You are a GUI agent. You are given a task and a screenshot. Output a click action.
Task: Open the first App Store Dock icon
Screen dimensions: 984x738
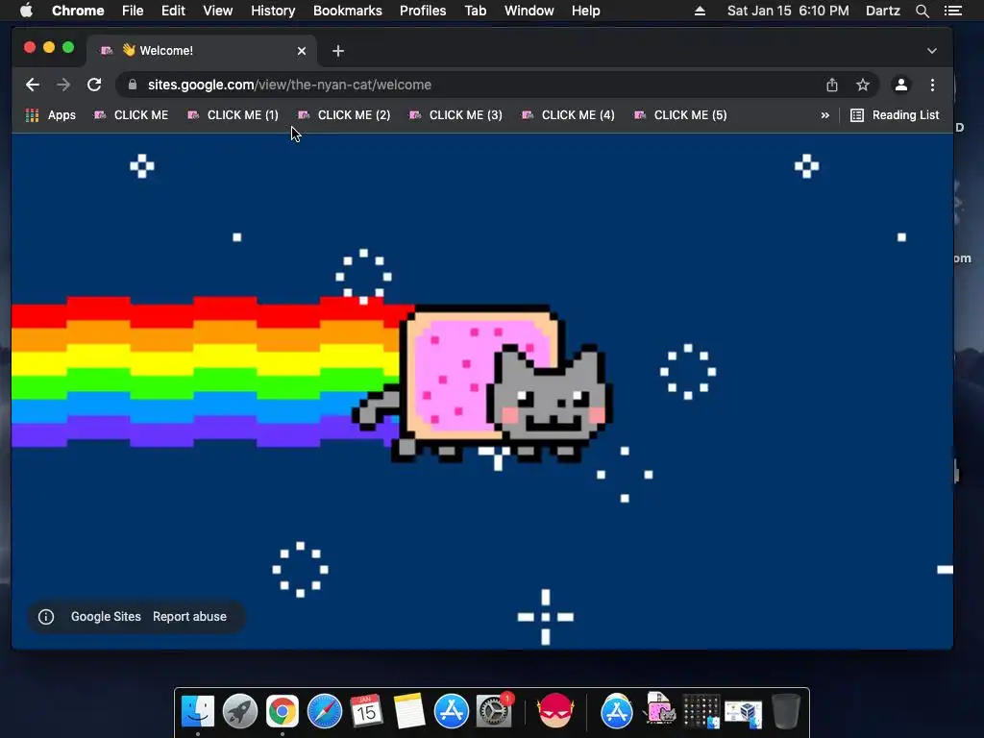click(452, 711)
